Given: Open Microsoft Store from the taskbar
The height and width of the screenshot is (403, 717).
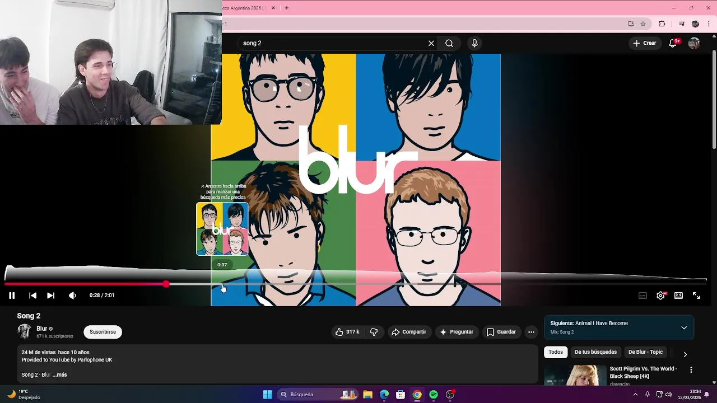Looking at the screenshot, I should pos(401,395).
